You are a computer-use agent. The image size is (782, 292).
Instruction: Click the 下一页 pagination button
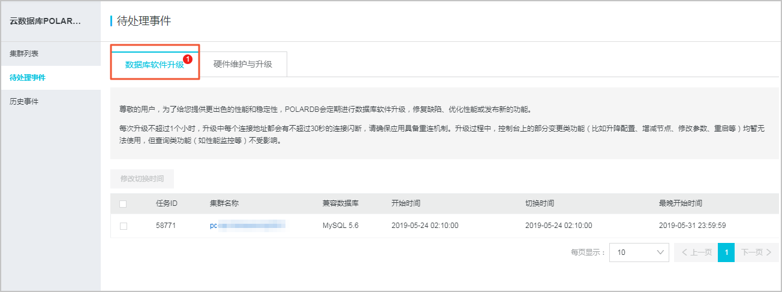(x=756, y=253)
